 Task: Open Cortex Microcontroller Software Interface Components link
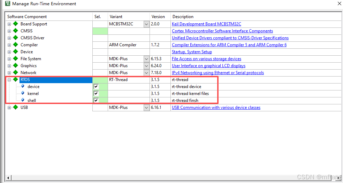tap(222, 31)
